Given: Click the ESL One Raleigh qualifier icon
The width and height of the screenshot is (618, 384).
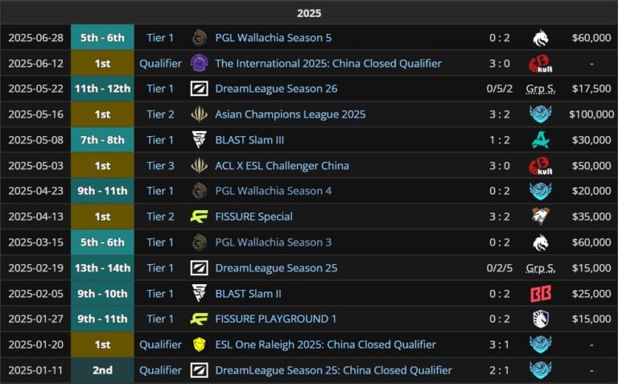Looking at the screenshot, I should pyautogui.click(x=200, y=345).
